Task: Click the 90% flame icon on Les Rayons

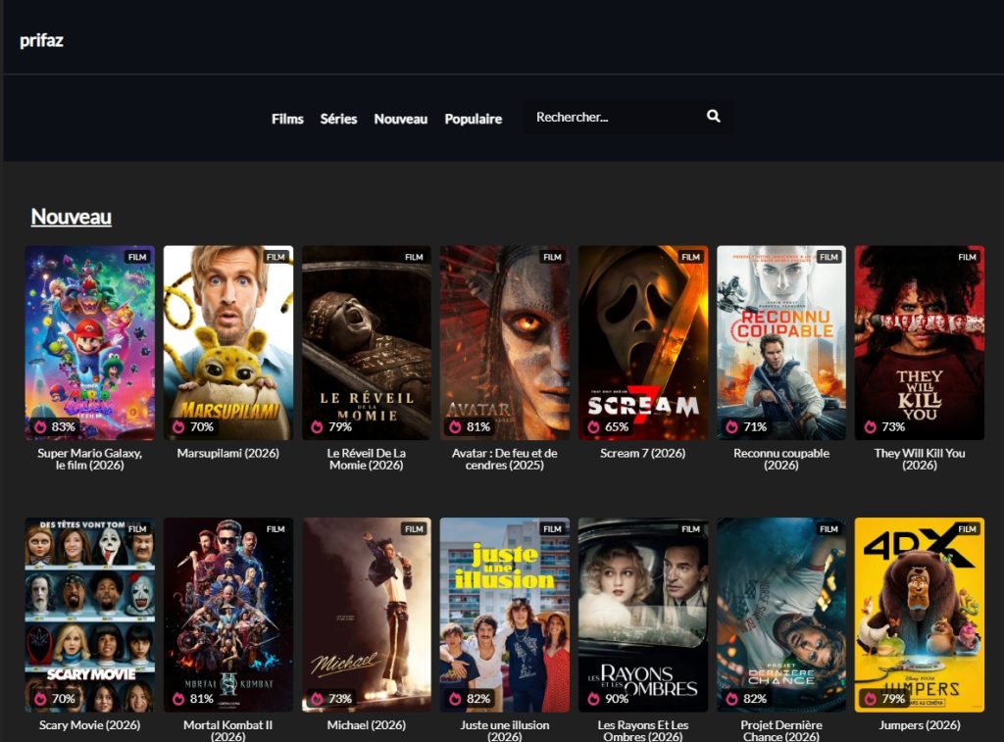Action: point(593,699)
